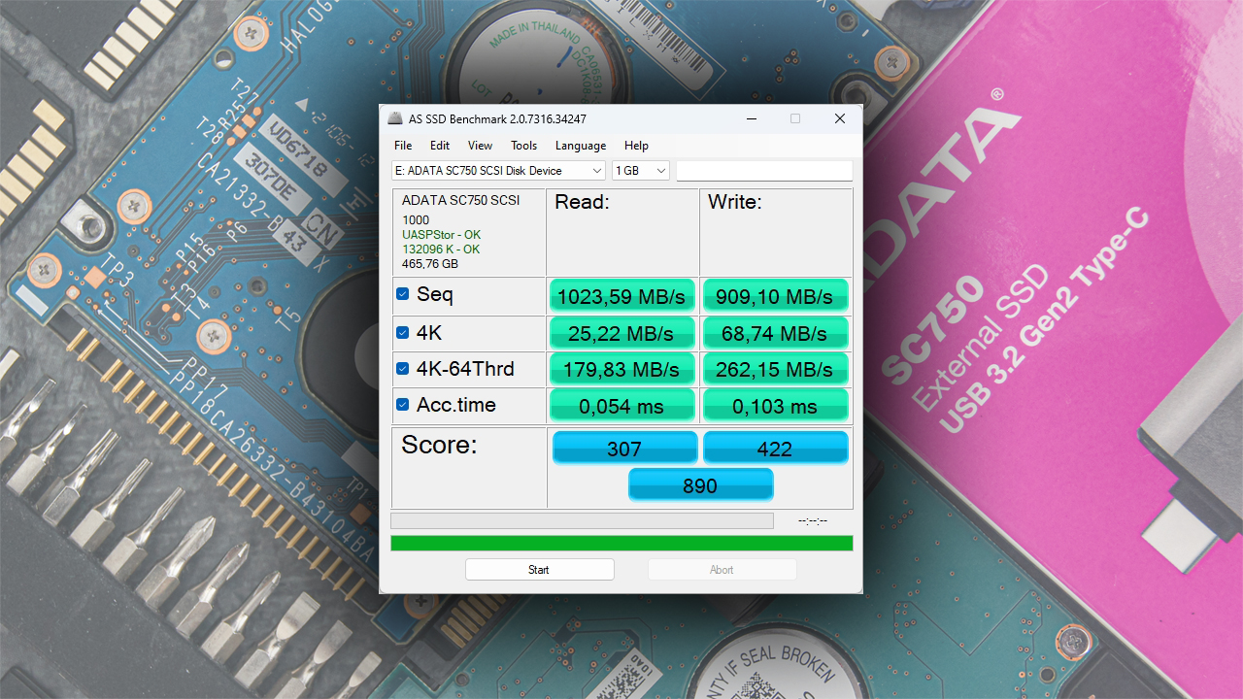This screenshot has height=699, width=1243.
Task: Open the Help menu
Action: tap(636, 146)
